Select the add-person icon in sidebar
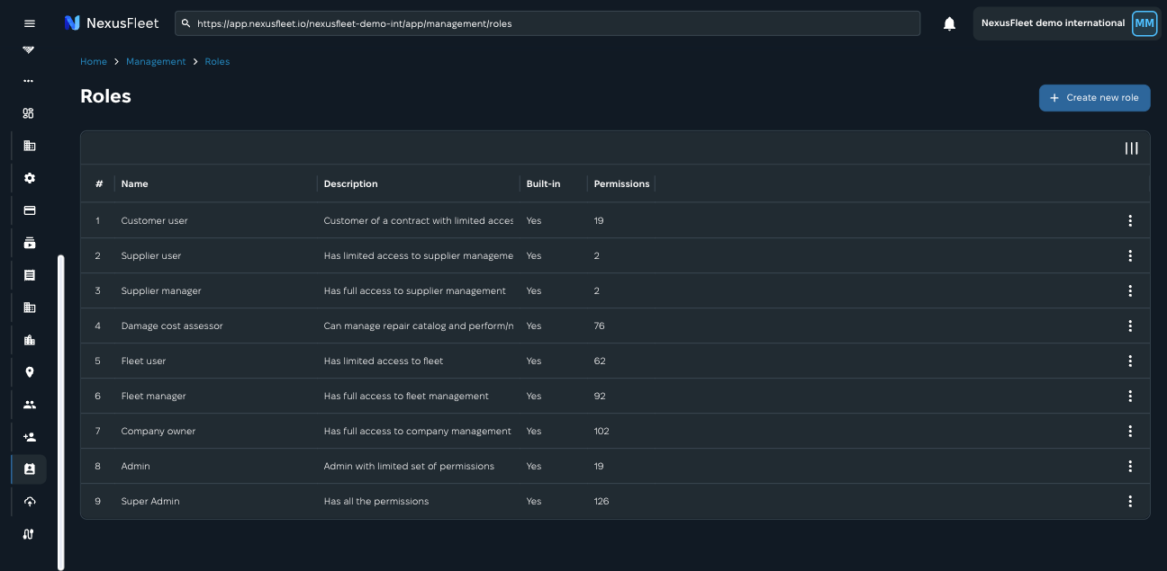The image size is (1167, 571). click(29, 436)
